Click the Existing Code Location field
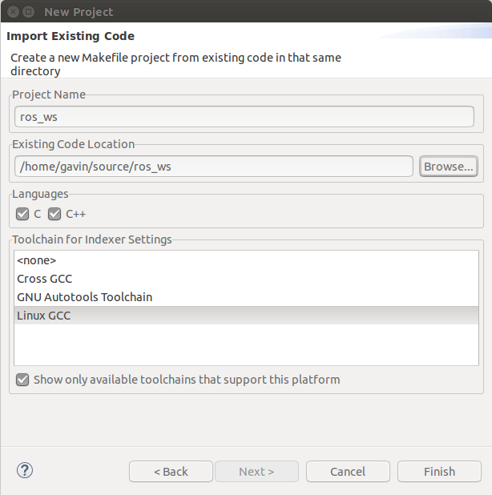Screen dimensions: 492x495 213,167
